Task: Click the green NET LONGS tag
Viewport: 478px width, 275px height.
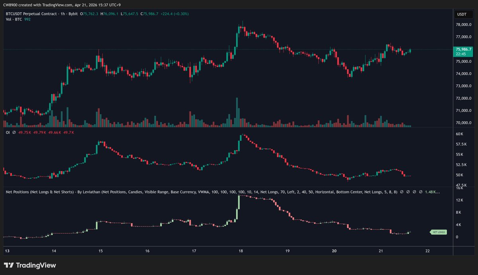Action: pos(439,232)
